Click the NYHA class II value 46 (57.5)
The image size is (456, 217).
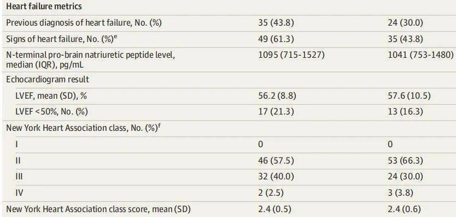(276, 160)
